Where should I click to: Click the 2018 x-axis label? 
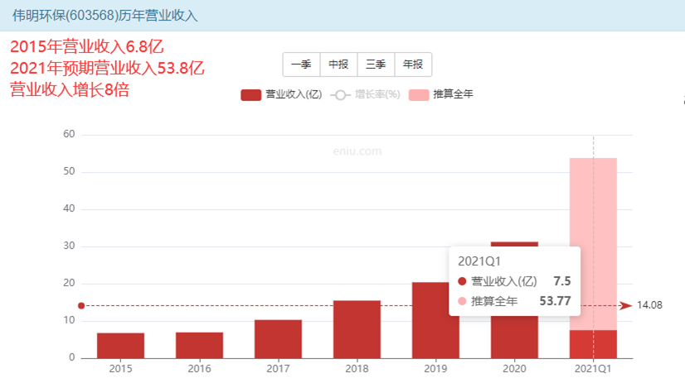click(x=357, y=368)
